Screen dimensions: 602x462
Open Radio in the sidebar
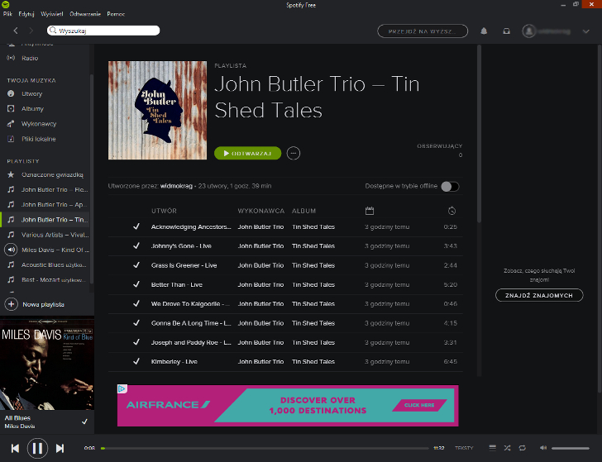30,58
